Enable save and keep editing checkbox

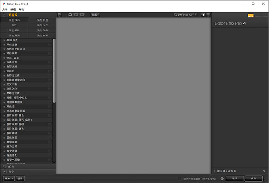[x=179, y=179]
